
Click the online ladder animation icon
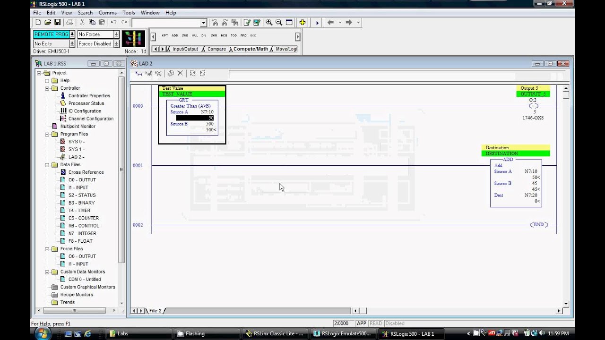click(x=133, y=39)
